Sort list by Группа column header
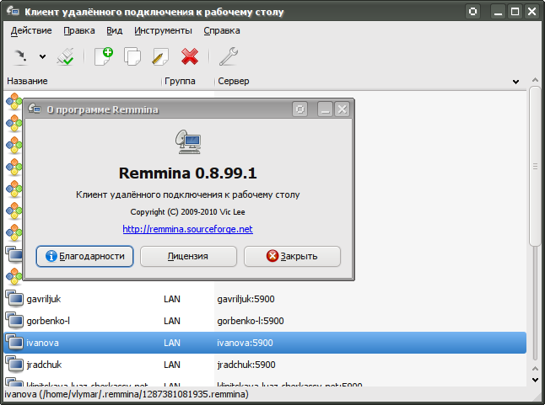Viewport: 545px width, 405px height. tap(188, 81)
